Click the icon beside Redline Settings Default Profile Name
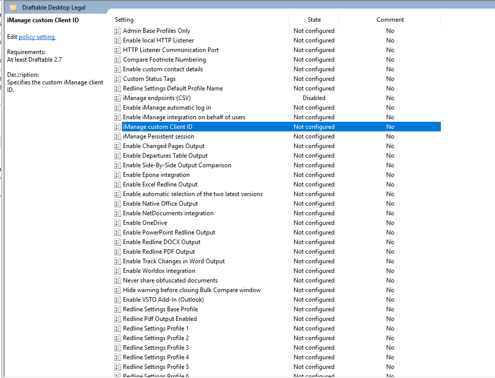The height and width of the screenshot is (378, 495). (117, 88)
